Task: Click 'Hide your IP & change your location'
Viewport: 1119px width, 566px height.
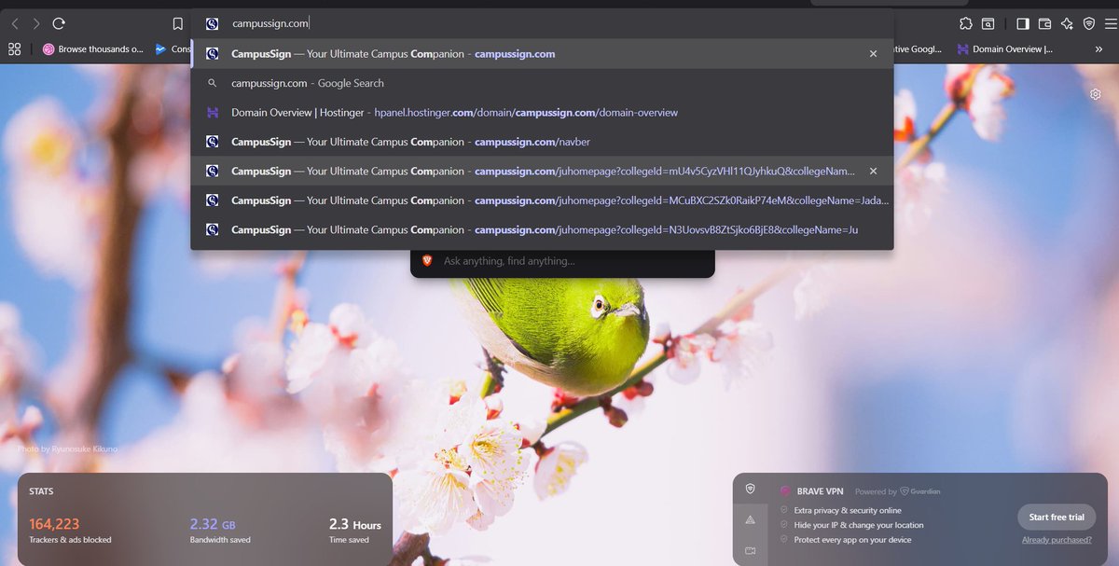Action: pos(857,525)
